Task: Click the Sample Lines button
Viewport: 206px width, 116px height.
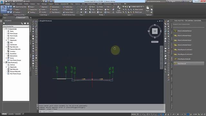Action: (68, 9)
